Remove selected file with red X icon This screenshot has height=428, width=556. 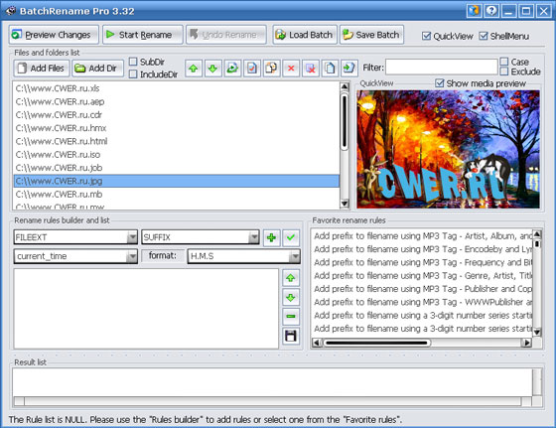[x=291, y=69]
